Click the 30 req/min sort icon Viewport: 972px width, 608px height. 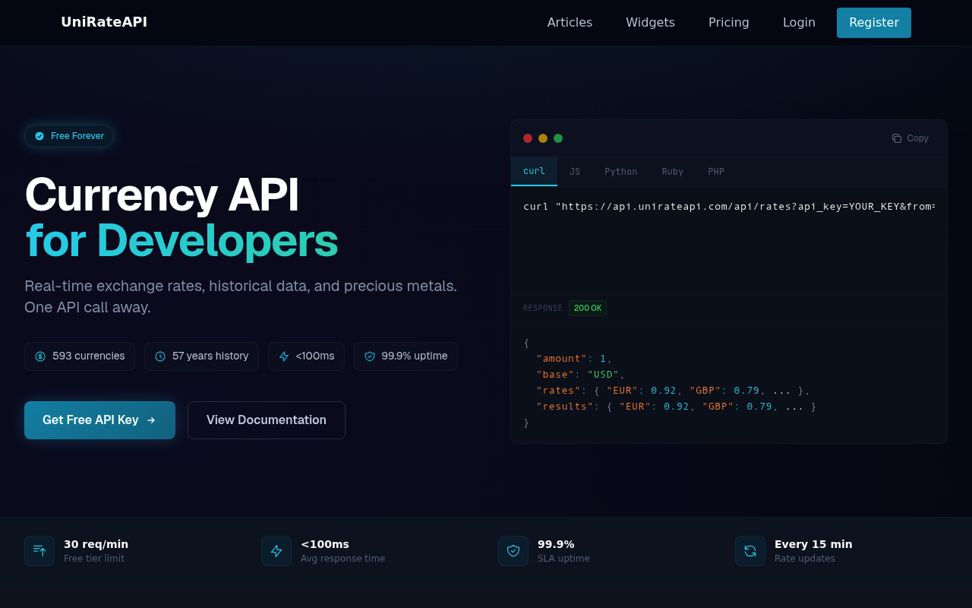(39, 551)
